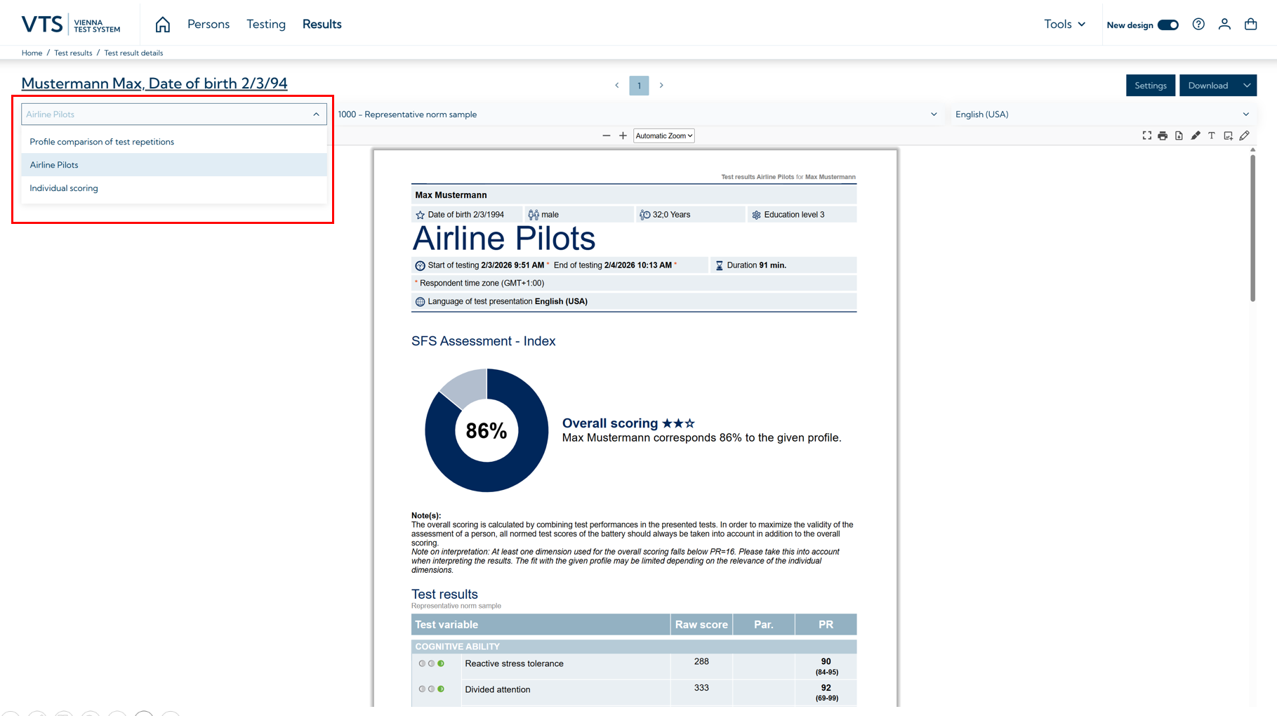The height and width of the screenshot is (716, 1277).
Task: Select the add text tool
Action: click(x=1212, y=135)
